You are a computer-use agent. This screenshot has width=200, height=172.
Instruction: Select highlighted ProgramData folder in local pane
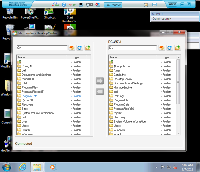tap(54, 96)
